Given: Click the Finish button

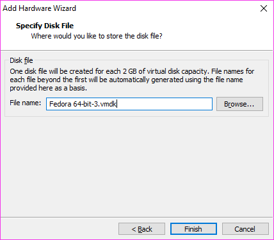Looking at the screenshot, I should 193,229.
